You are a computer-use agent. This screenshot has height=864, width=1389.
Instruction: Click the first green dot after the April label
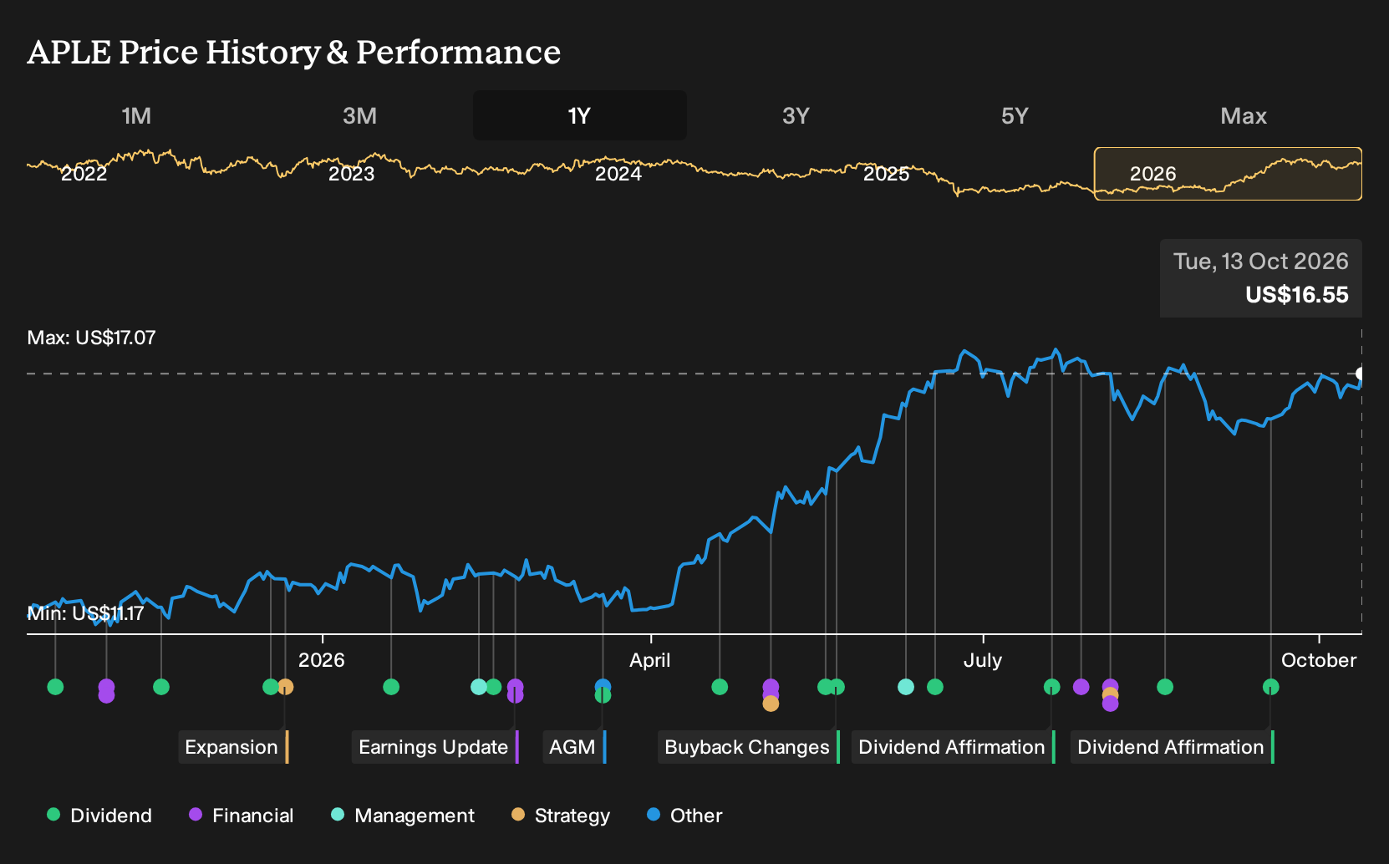click(720, 687)
